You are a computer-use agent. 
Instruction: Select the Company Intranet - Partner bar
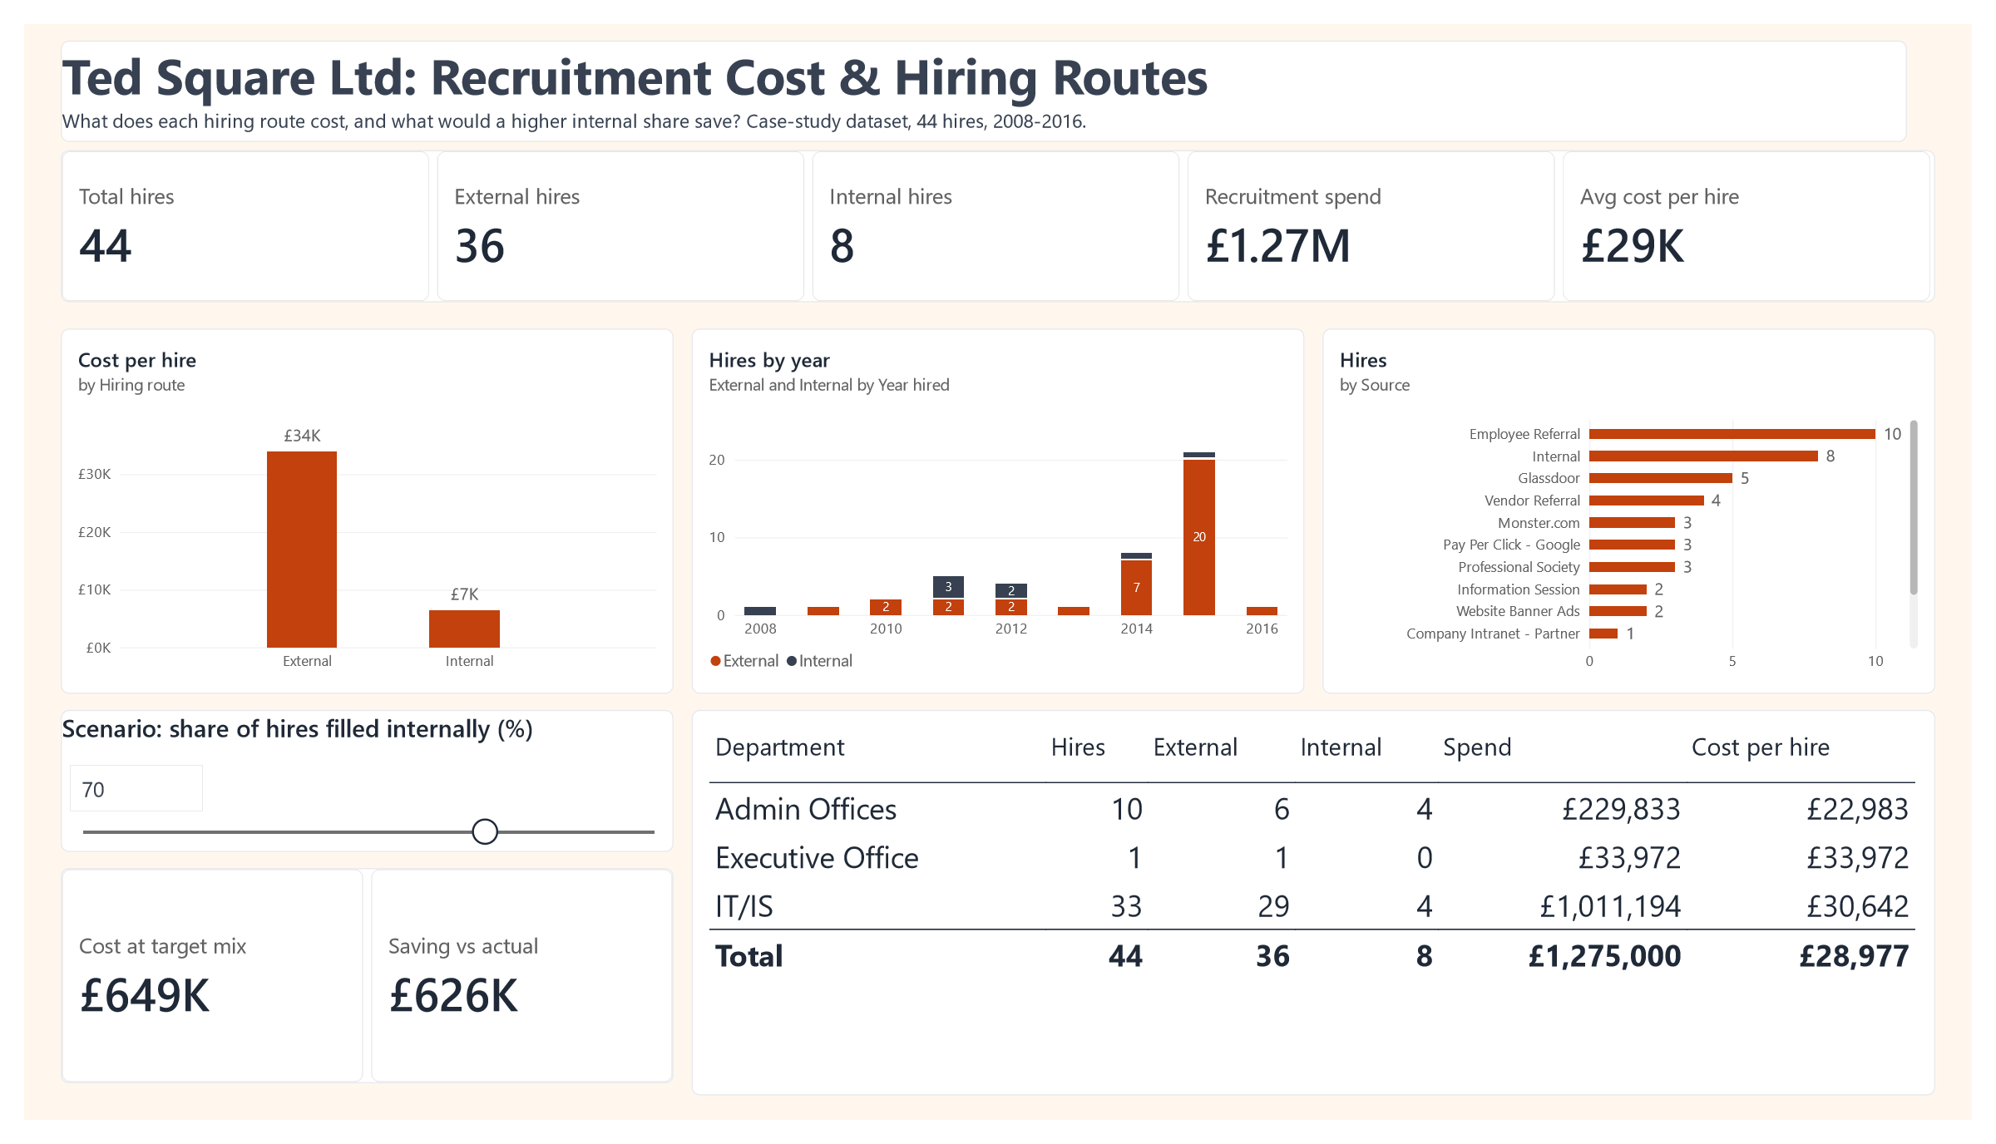coord(1603,634)
